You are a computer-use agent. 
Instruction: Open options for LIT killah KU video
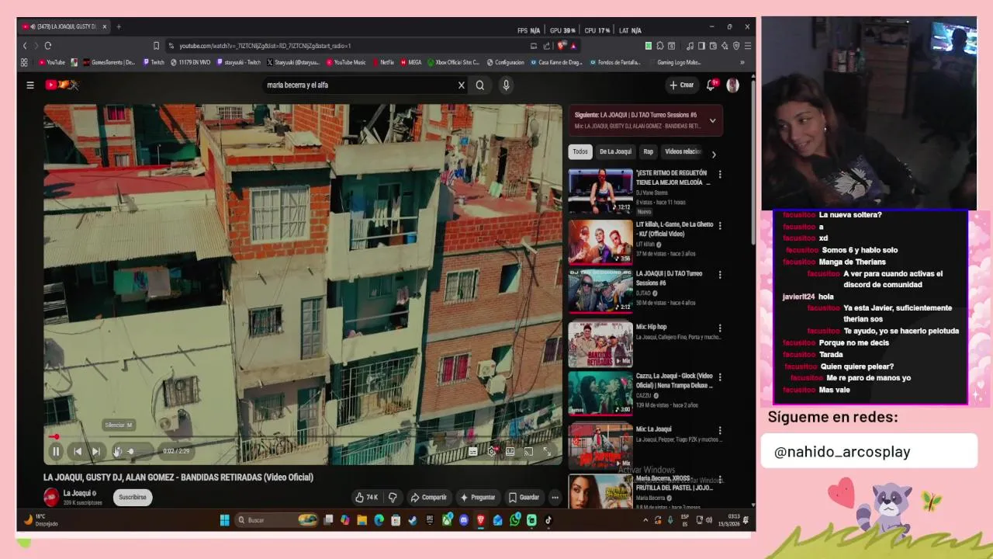pos(720,226)
